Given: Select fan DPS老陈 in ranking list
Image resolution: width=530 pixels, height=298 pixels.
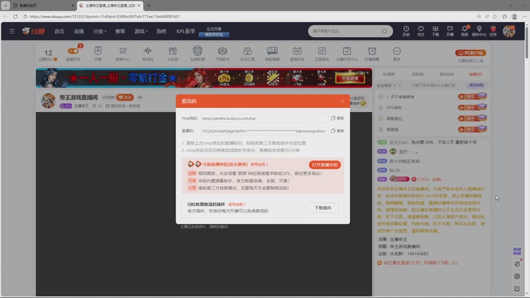Looking at the screenshot, I should click(433, 108).
